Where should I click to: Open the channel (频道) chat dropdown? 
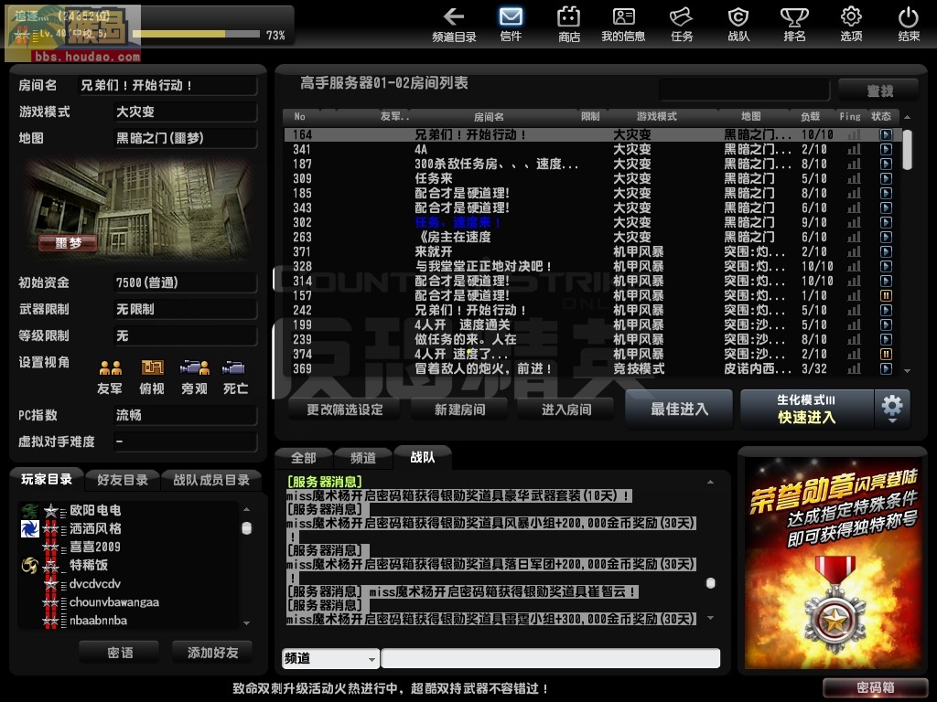tap(330, 658)
